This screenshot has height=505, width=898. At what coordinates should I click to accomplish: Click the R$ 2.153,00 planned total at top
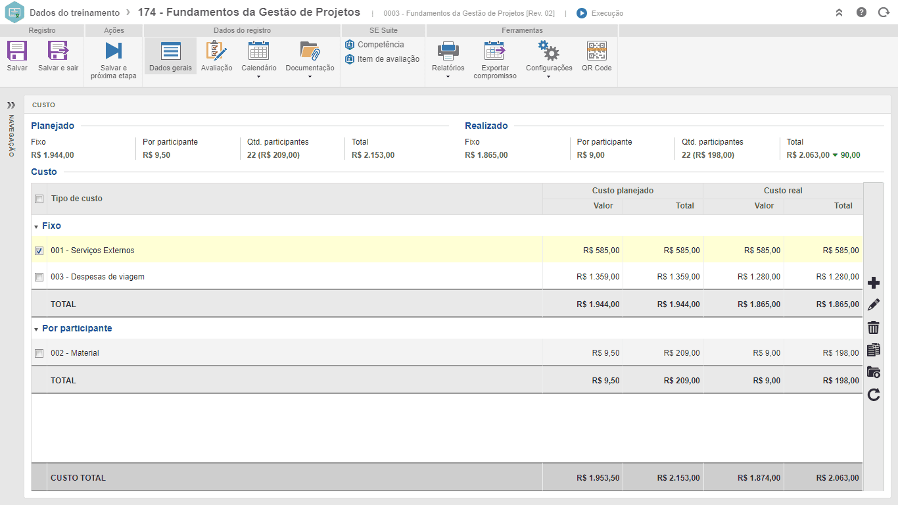click(373, 155)
